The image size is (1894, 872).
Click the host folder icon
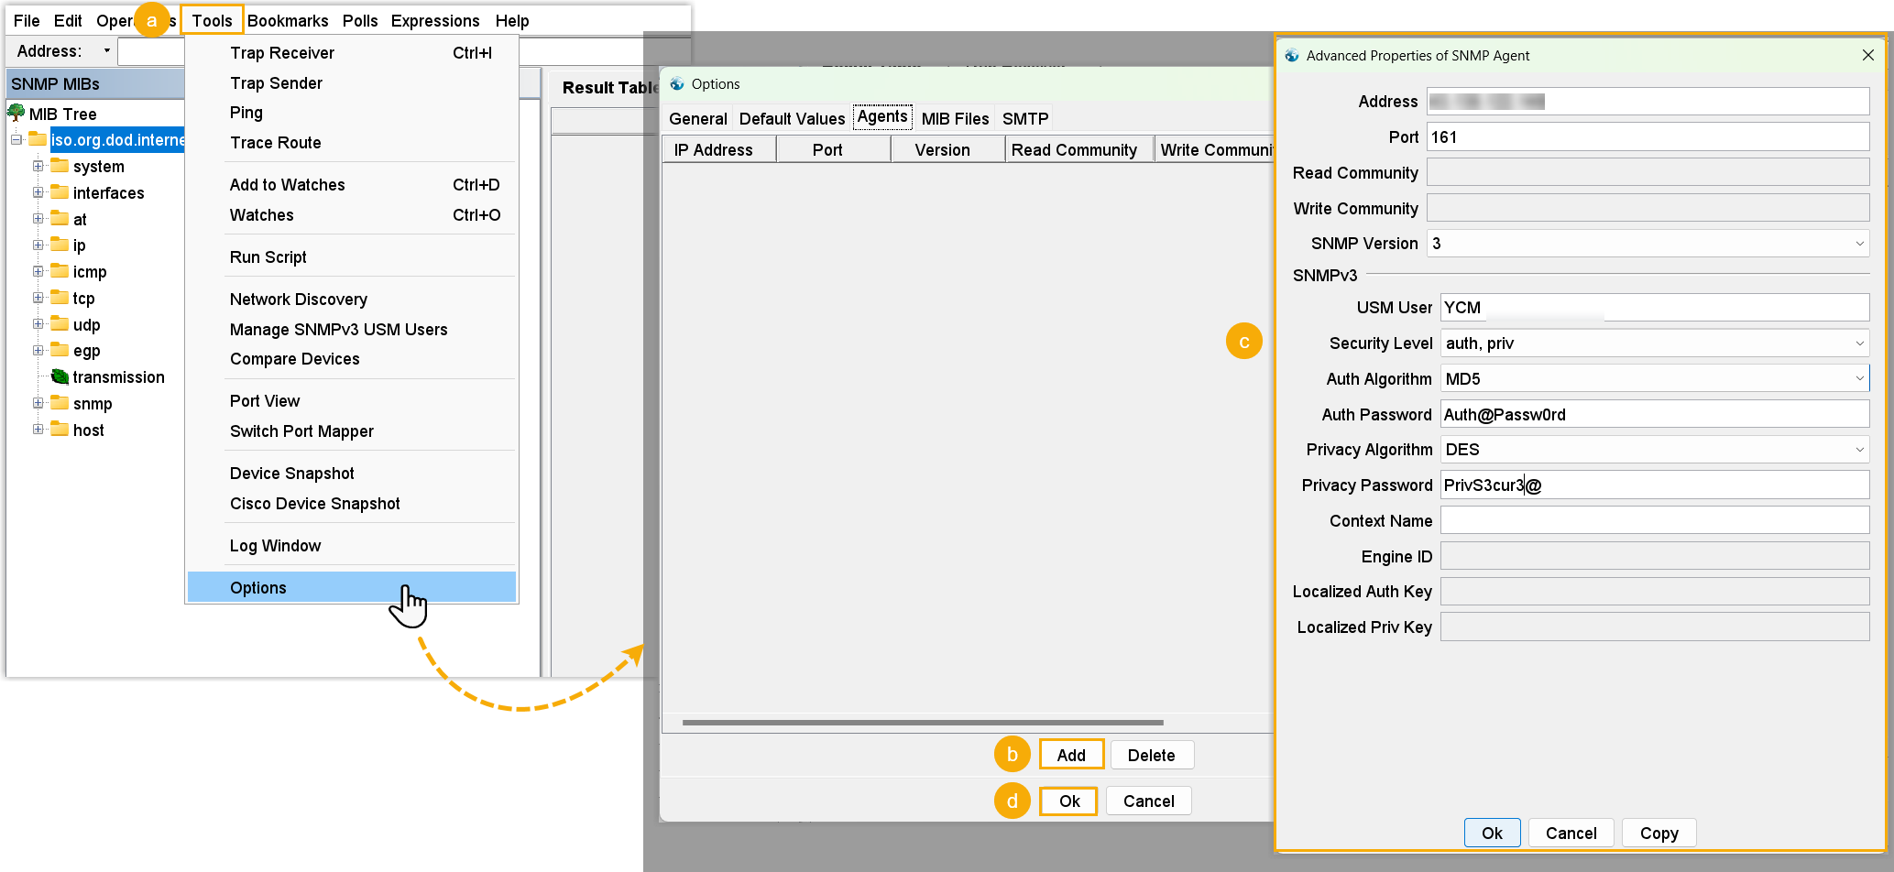click(60, 430)
